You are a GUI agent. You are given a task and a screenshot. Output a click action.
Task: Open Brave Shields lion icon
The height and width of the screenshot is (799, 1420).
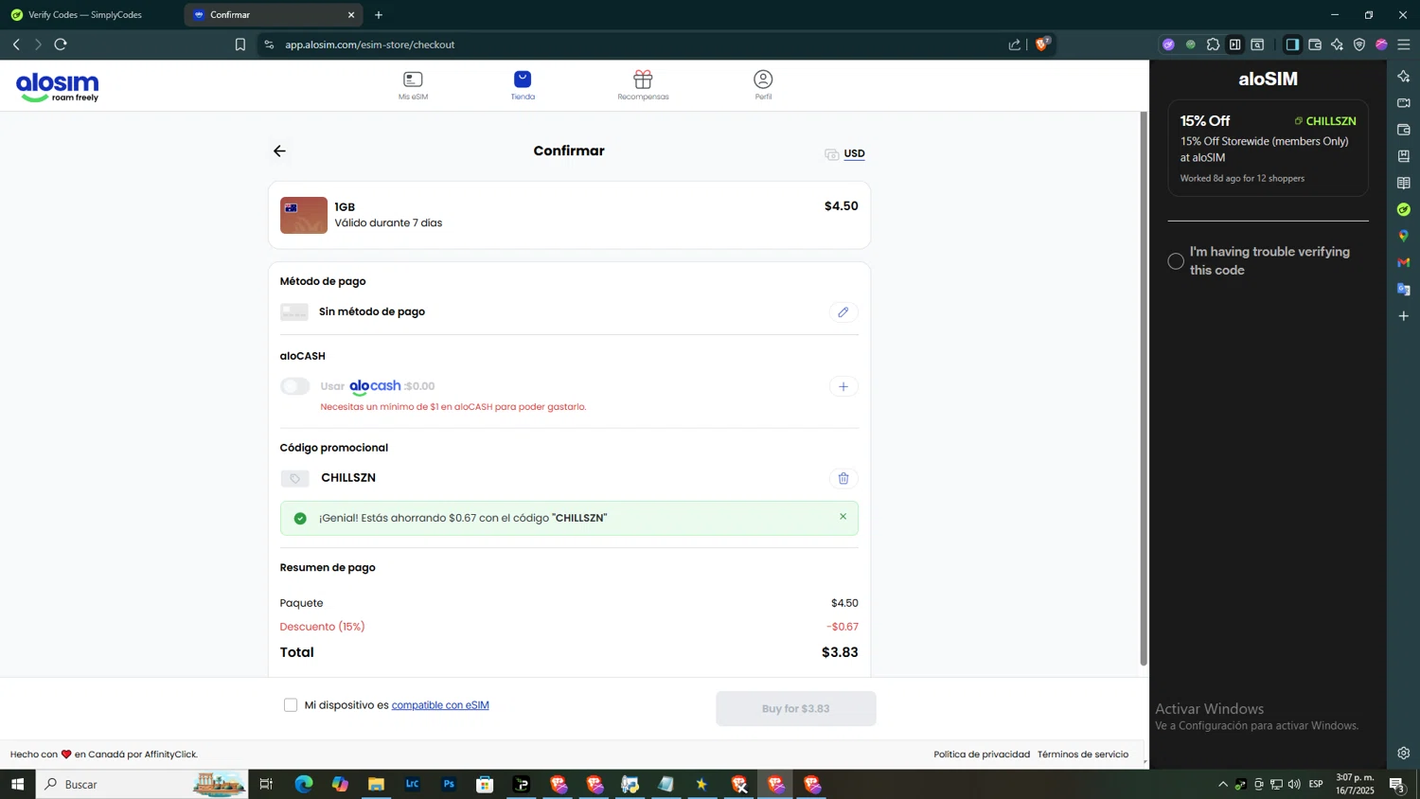pyautogui.click(x=1042, y=44)
